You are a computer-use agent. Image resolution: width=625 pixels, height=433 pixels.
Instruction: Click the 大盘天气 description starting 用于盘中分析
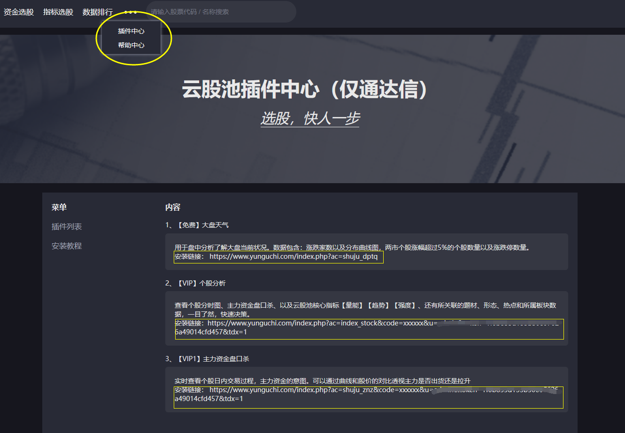(353, 247)
